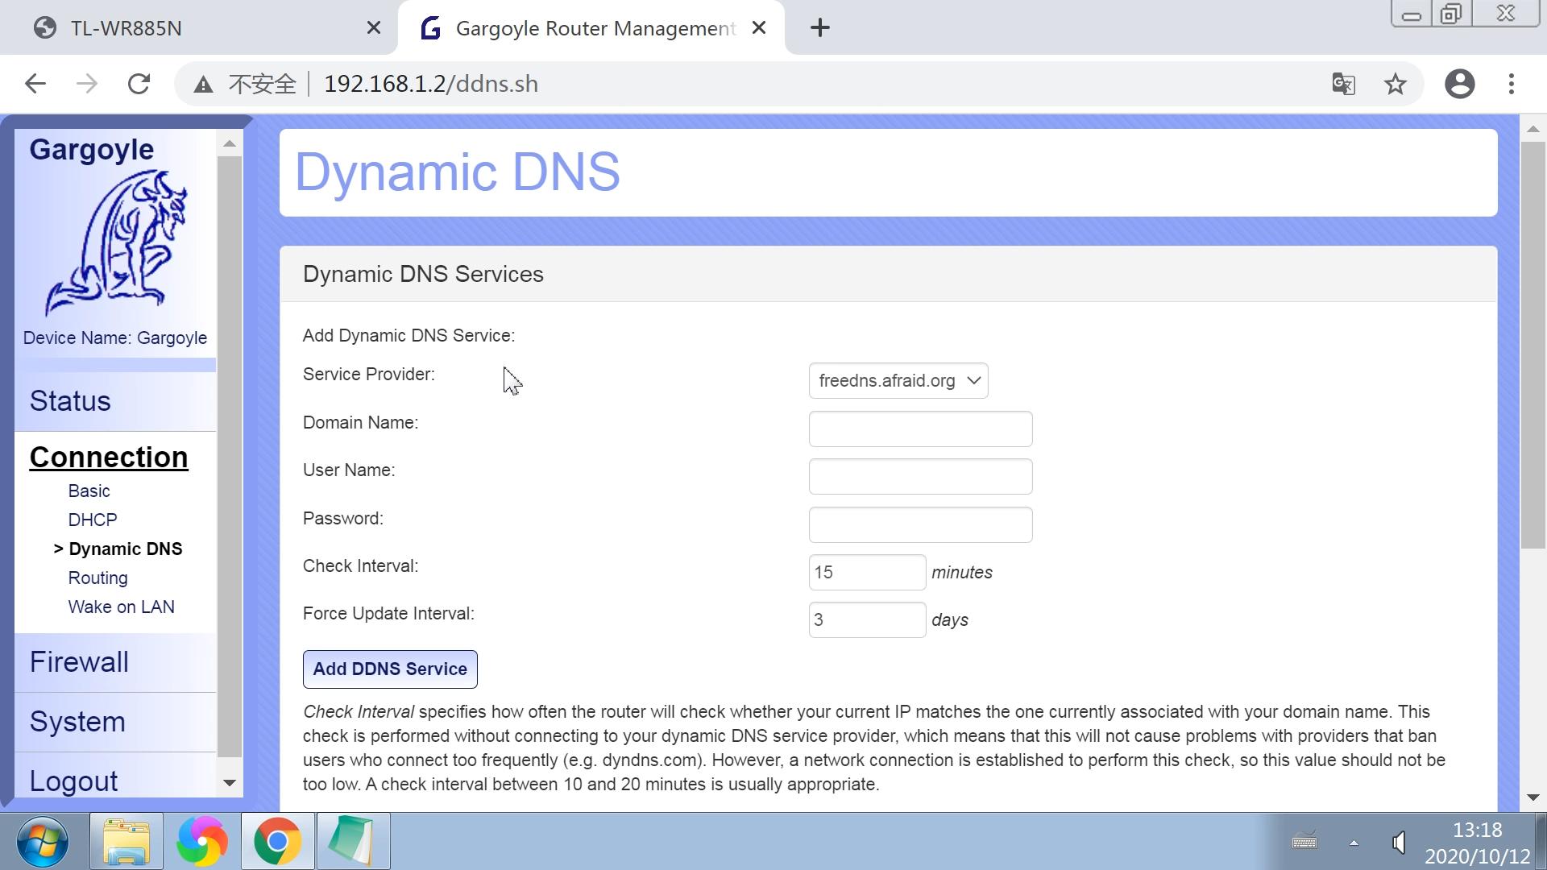Click the Password input field

pos(920,524)
